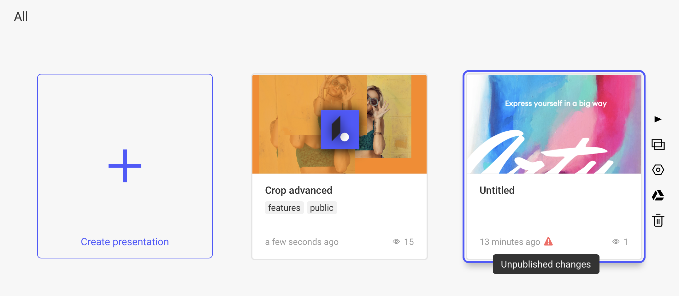Click the Google Drive export icon
This screenshot has width=679, height=296.
click(658, 195)
